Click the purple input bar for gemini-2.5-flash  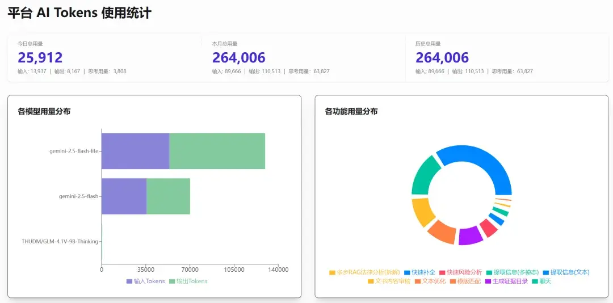point(124,196)
